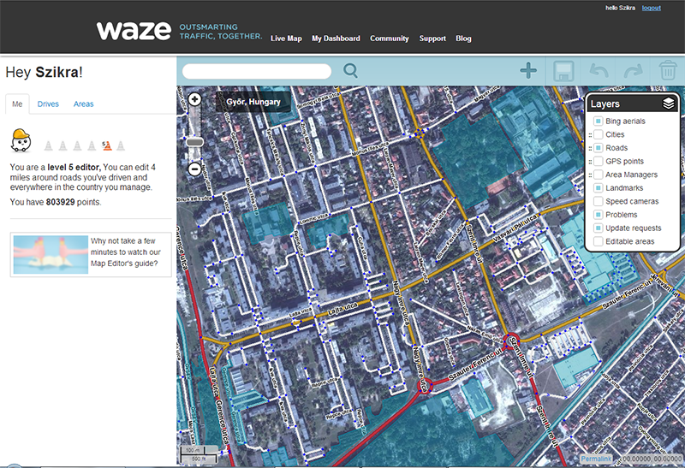The width and height of the screenshot is (685, 468).
Task: Click the drag handle beside GPS points
Action: point(590,162)
